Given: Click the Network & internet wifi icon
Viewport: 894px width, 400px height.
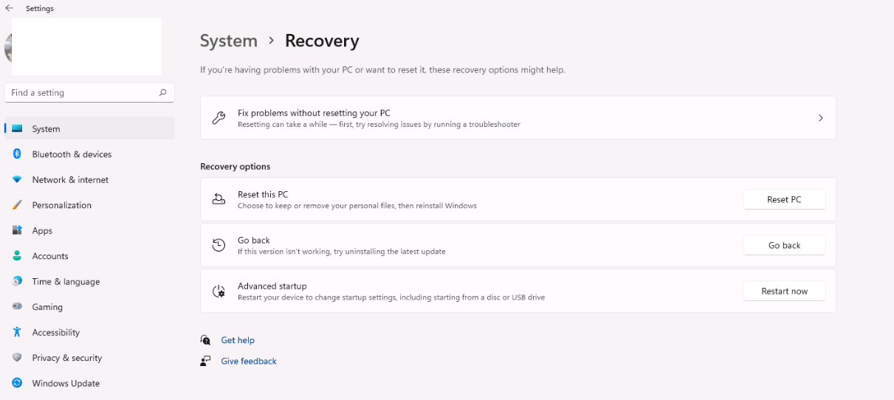Looking at the screenshot, I should point(17,179).
